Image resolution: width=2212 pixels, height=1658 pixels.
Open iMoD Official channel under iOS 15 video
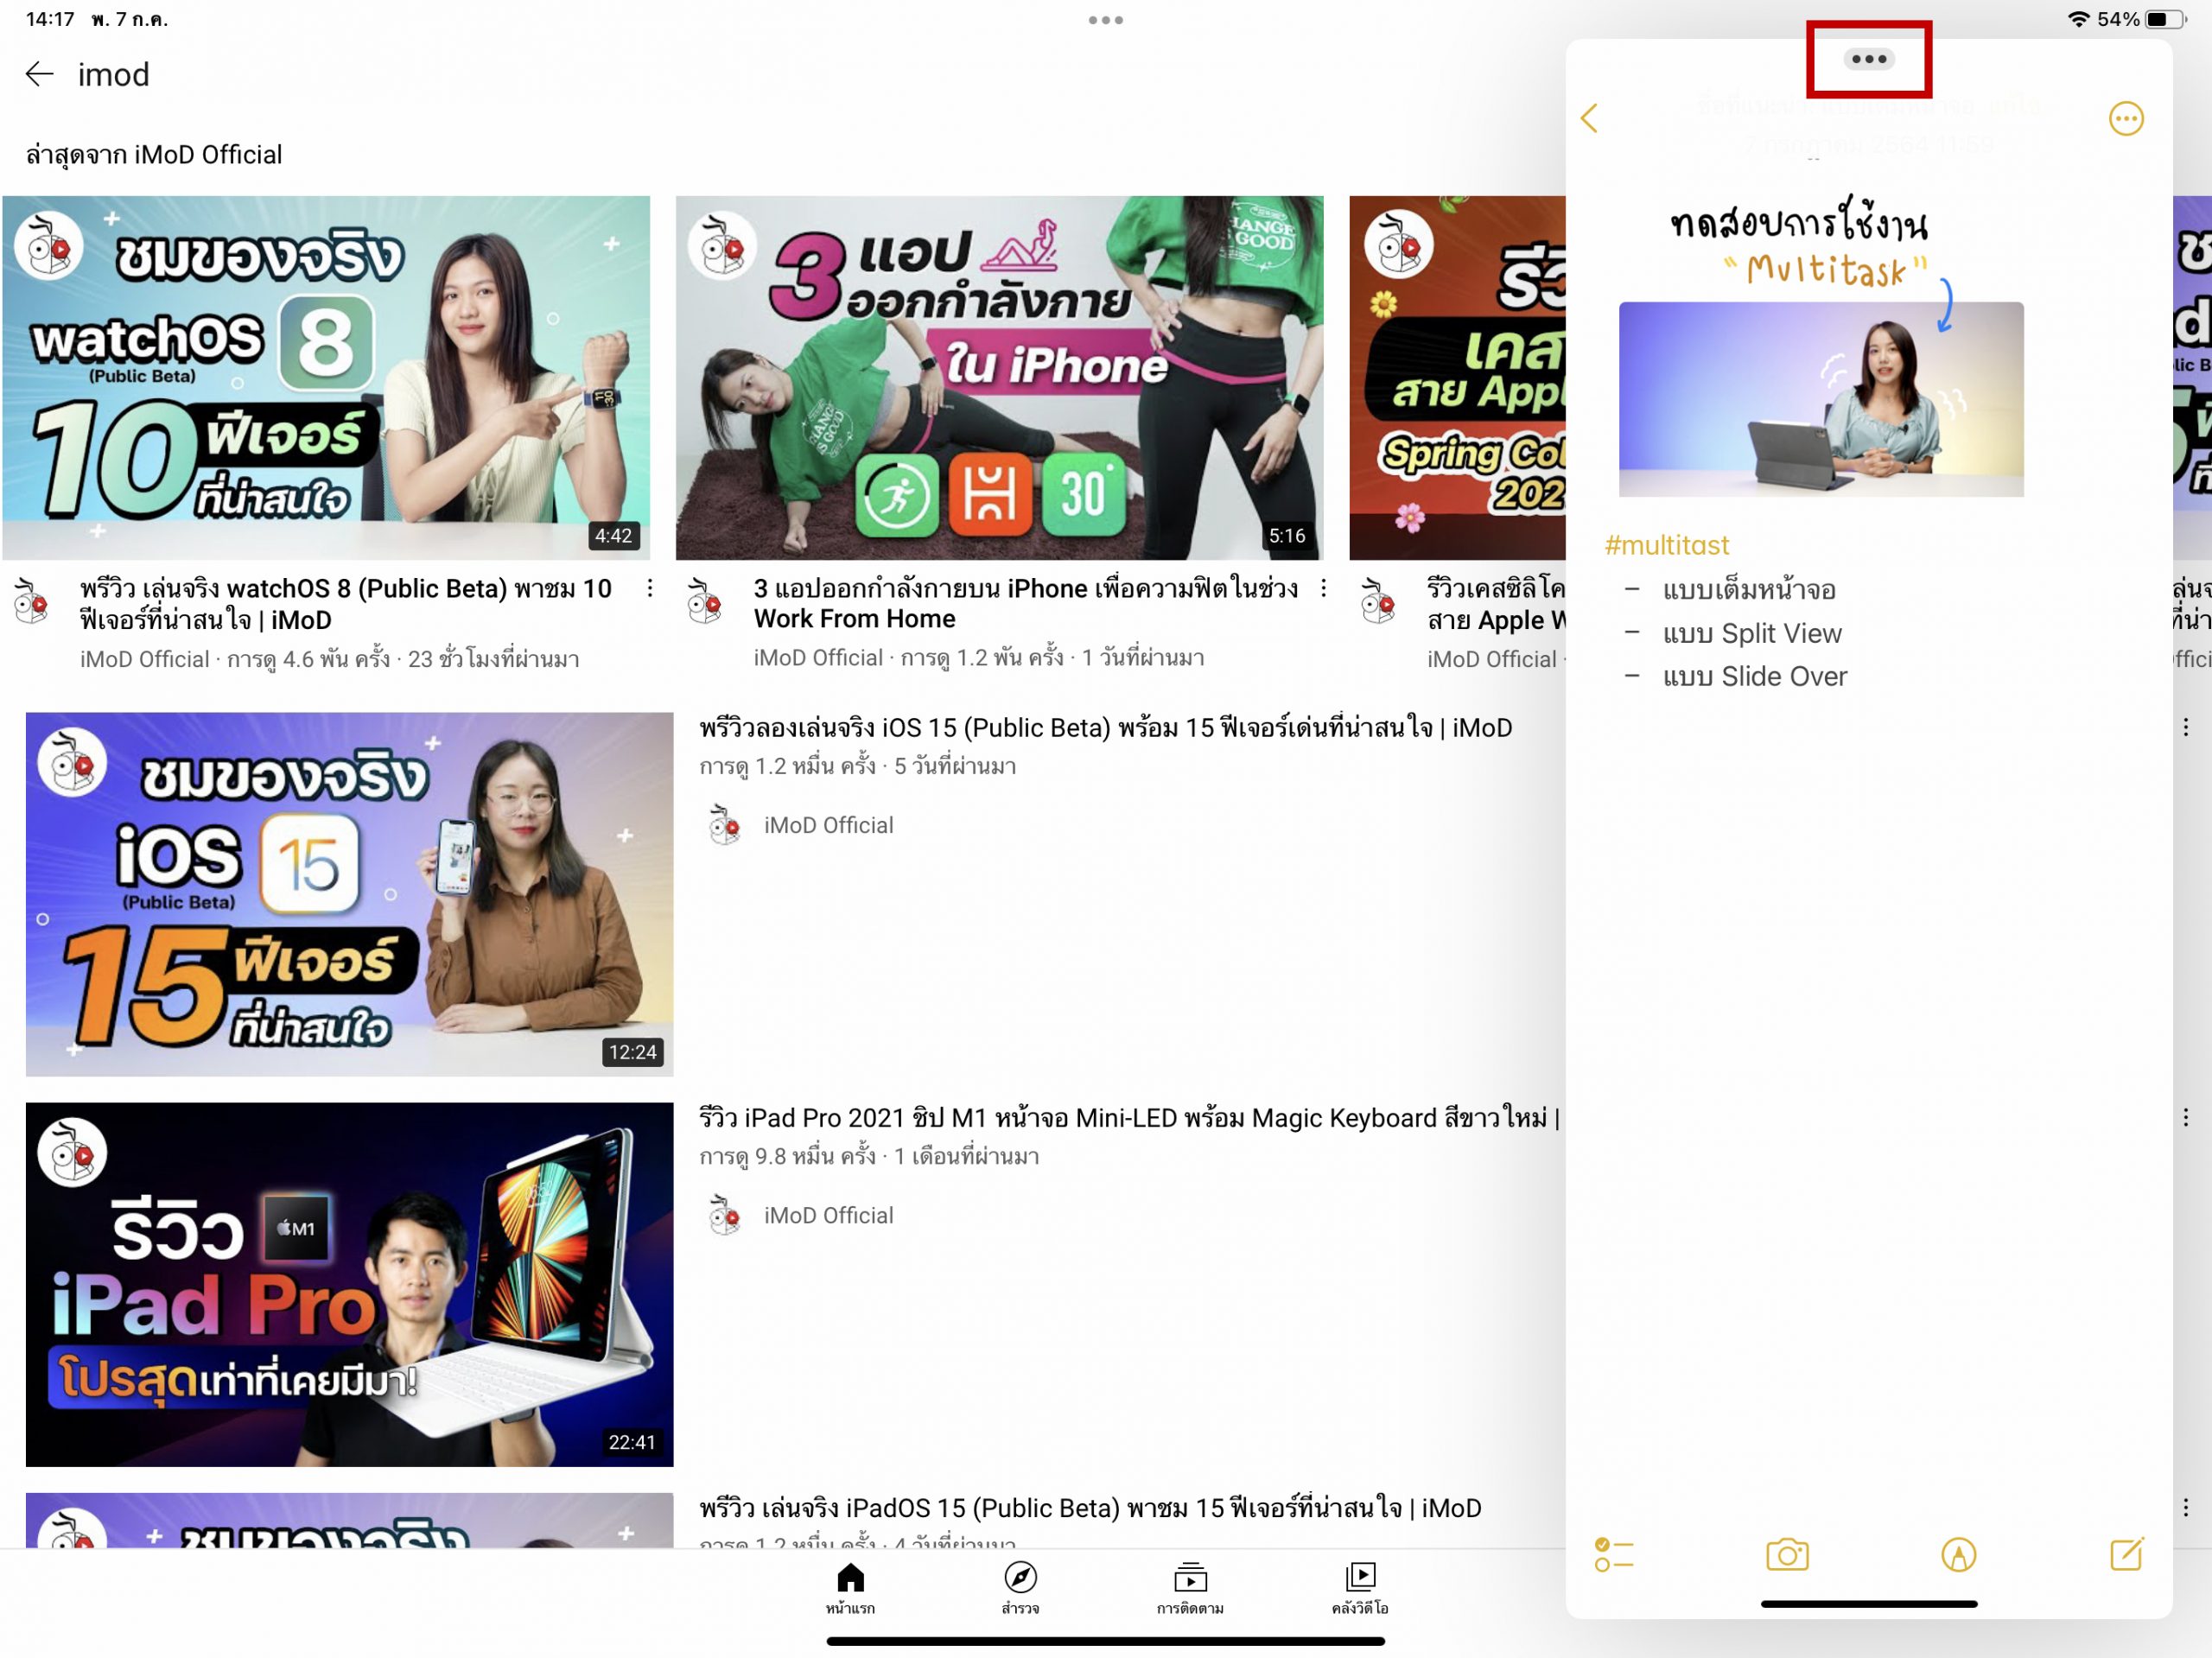click(x=827, y=825)
